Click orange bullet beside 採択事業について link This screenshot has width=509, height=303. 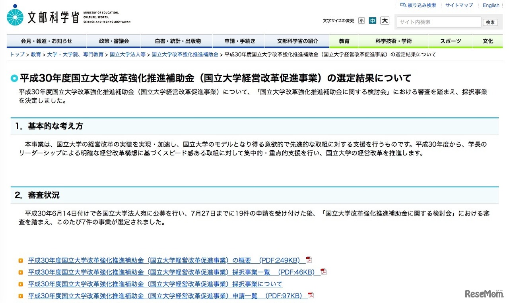click(21, 284)
